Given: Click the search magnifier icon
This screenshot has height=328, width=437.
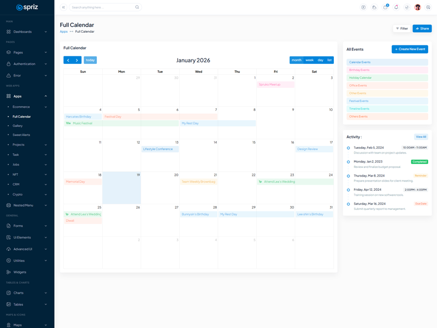Looking at the screenshot, I should pos(137,7).
